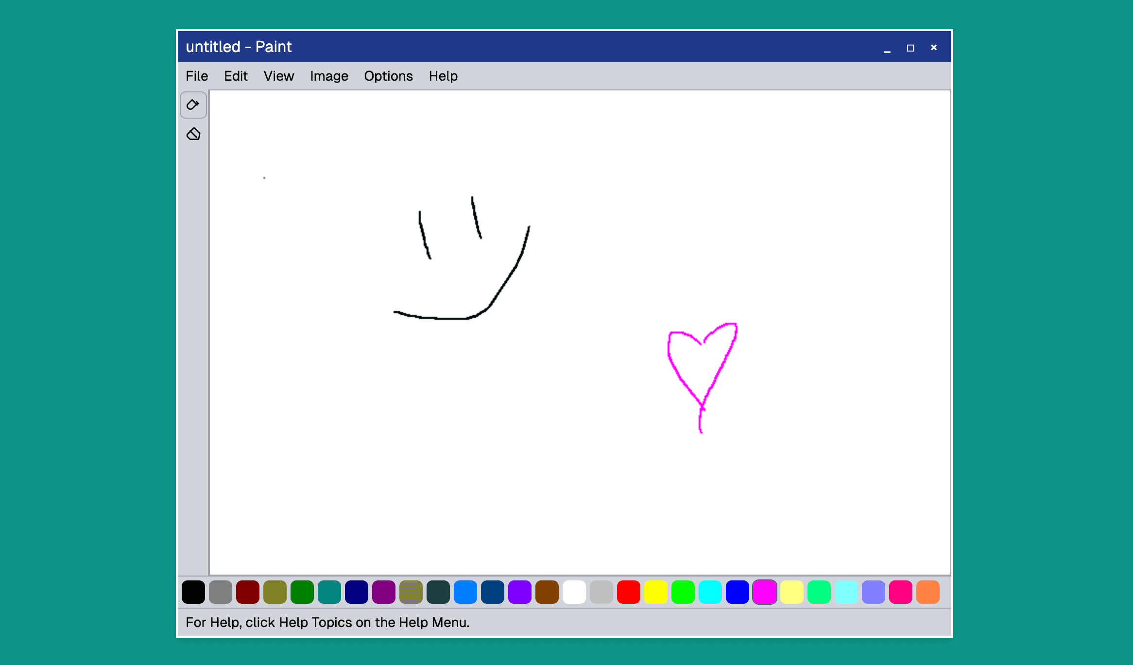This screenshot has height=665, width=1133.
Task: Select the white color swatch
Action: [x=574, y=592]
